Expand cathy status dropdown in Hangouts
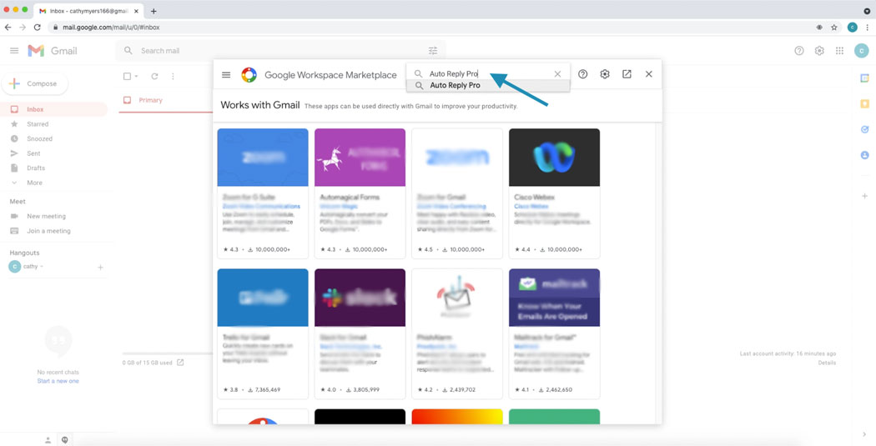Screen dimensions: 876x446 tap(42, 267)
